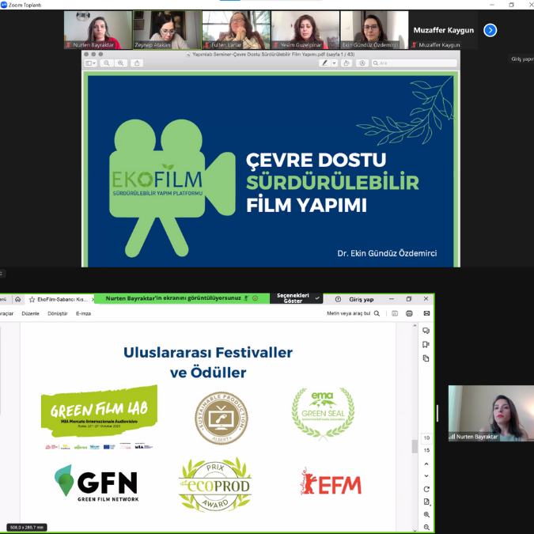Click the star icon on EkoFilm tab
Screen dimensions: 534x534
(32, 300)
